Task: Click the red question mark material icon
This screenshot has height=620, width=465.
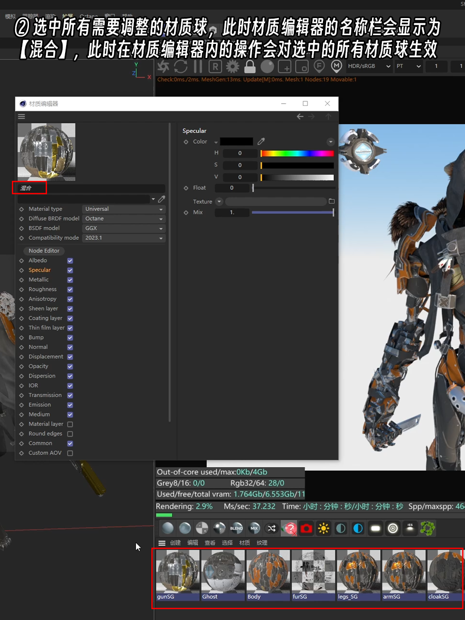Action: coord(289,528)
